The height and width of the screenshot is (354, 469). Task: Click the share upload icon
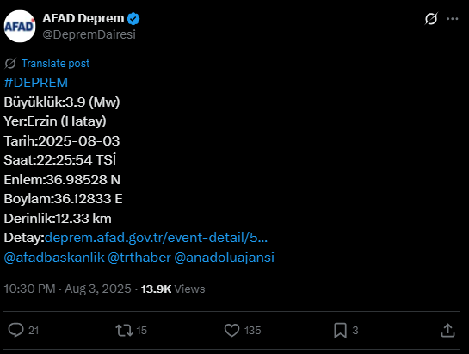pyautogui.click(x=447, y=331)
